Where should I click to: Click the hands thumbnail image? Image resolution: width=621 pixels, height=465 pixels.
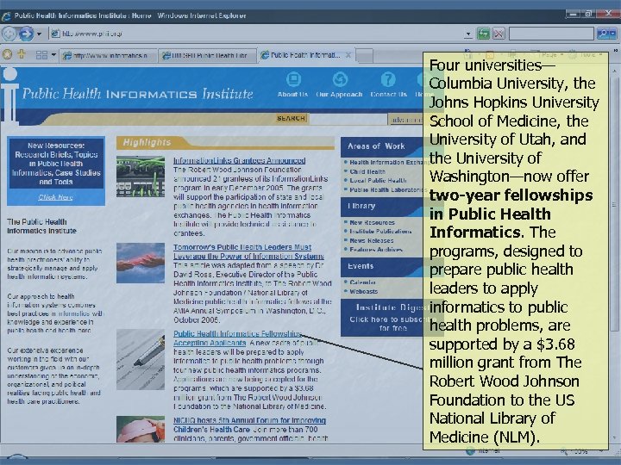(x=141, y=263)
